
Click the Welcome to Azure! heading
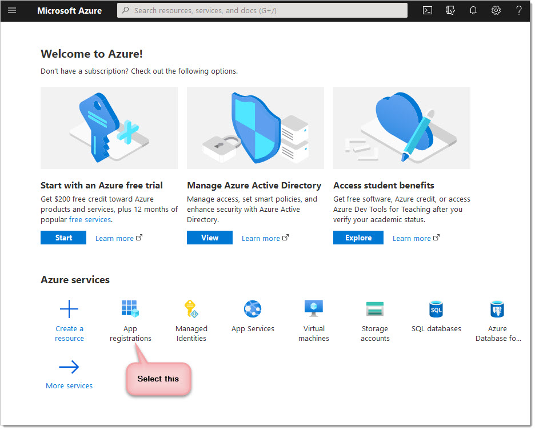[x=91, y=54]
